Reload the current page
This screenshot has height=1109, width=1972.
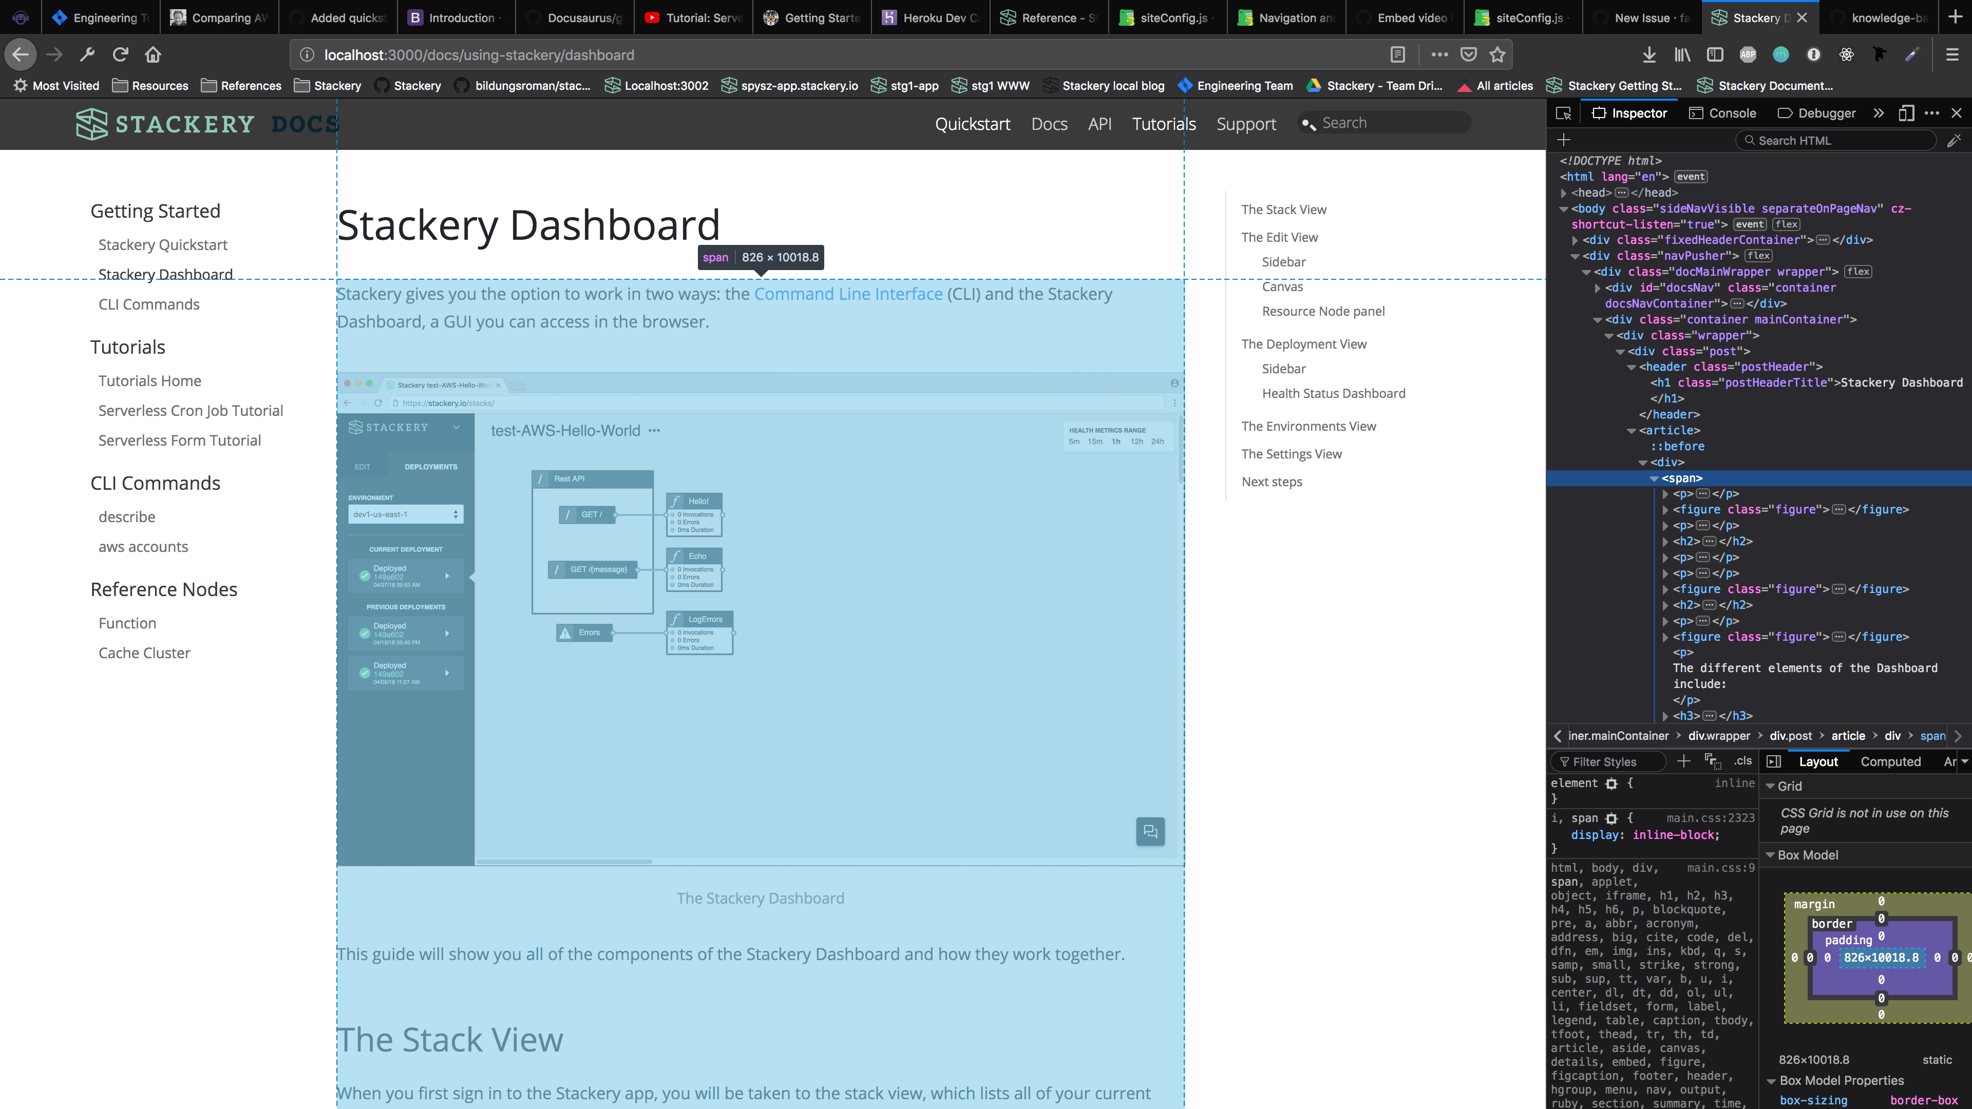[x=120, y=54]
